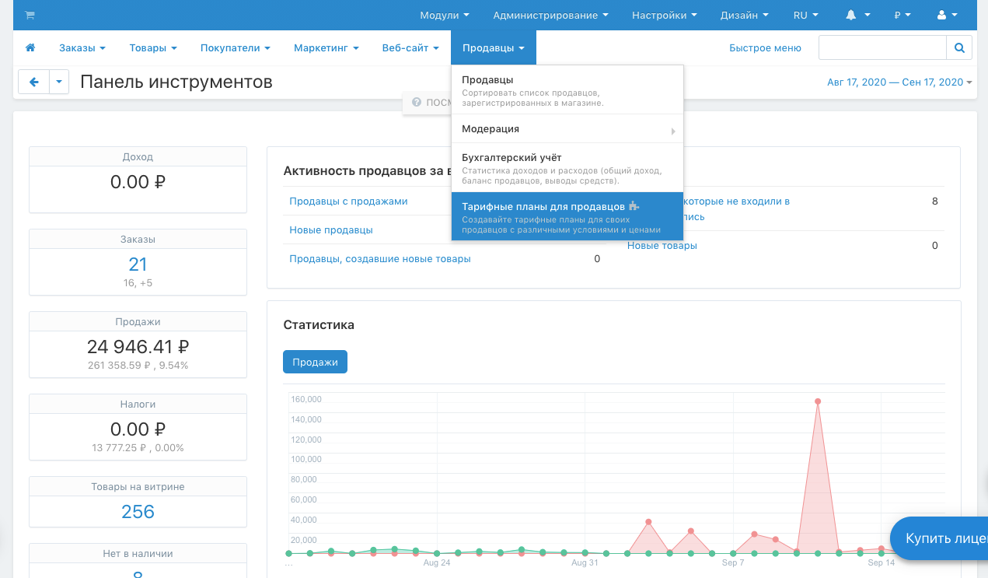This screenshot has width=988, height=578.
Task: Click the Панель инструментов title
Action: click(176, 82)
